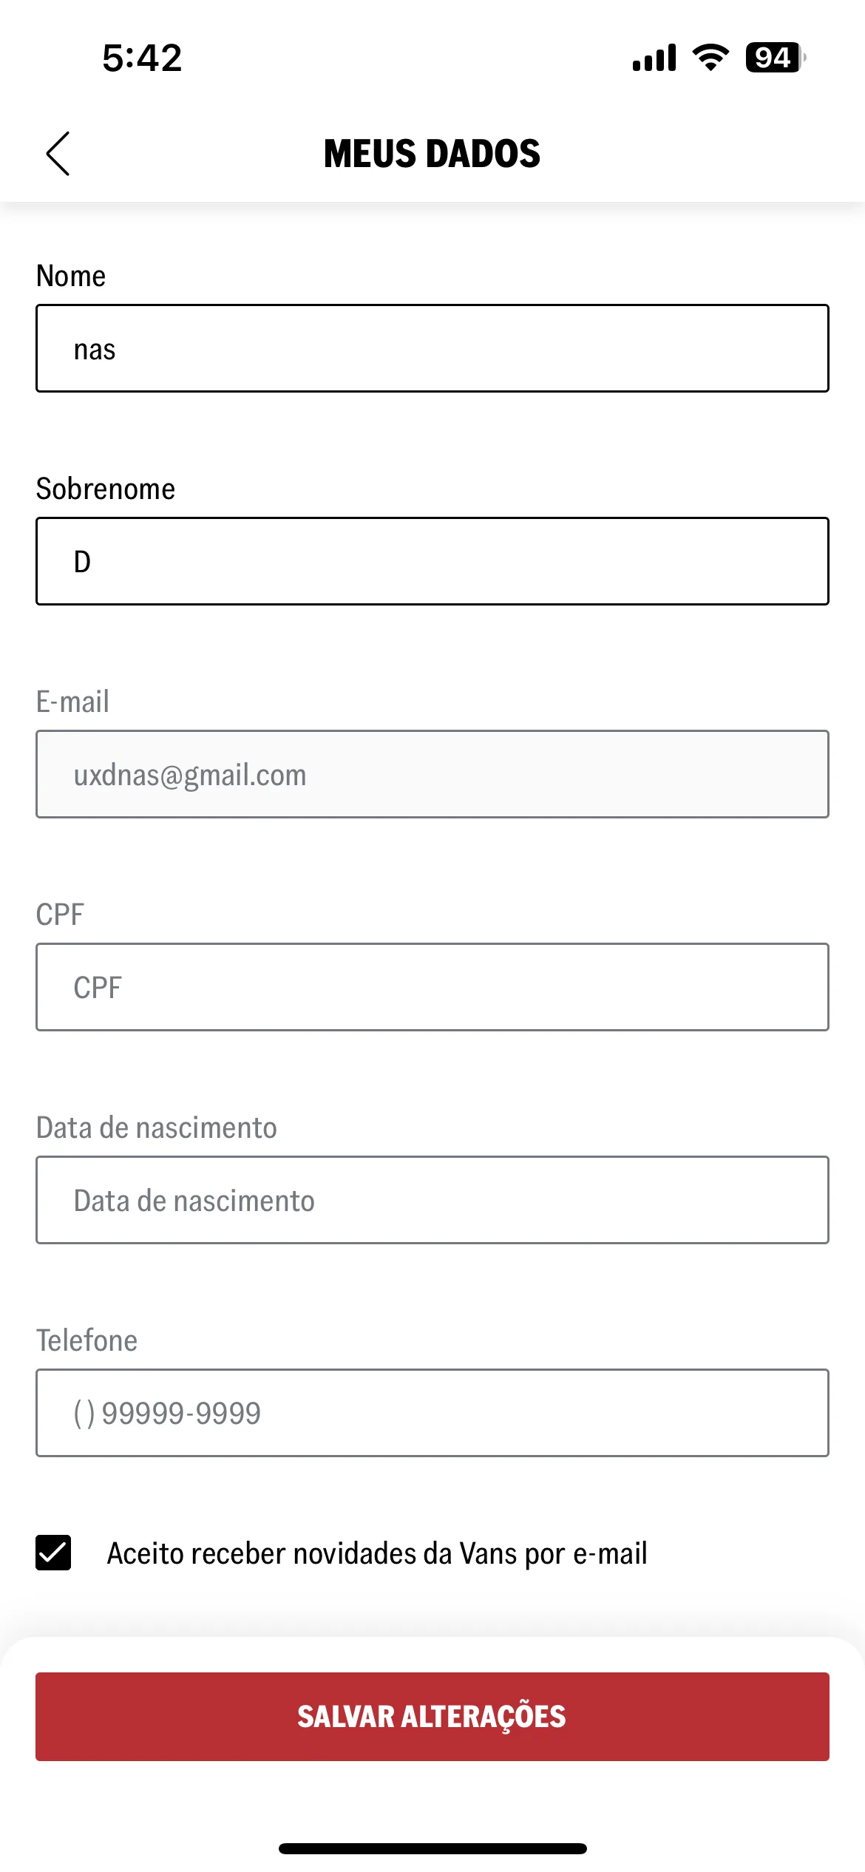This screenshot has height=1872, width=865.
Task: Tap the Telefone field label
Action: click(x=87, y=1340)
